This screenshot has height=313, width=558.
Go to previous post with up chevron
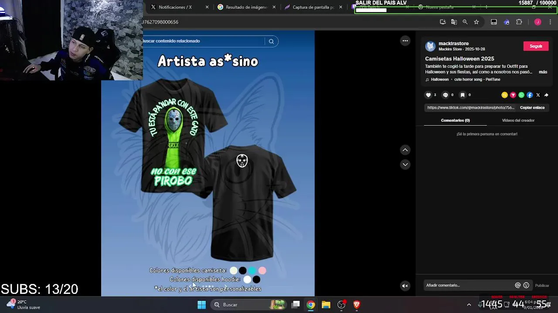[x=405, y=150]
